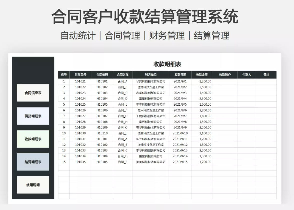Select the amount cell 2,500.00
The height and width of the screenshot is (210, 294).
202,87
